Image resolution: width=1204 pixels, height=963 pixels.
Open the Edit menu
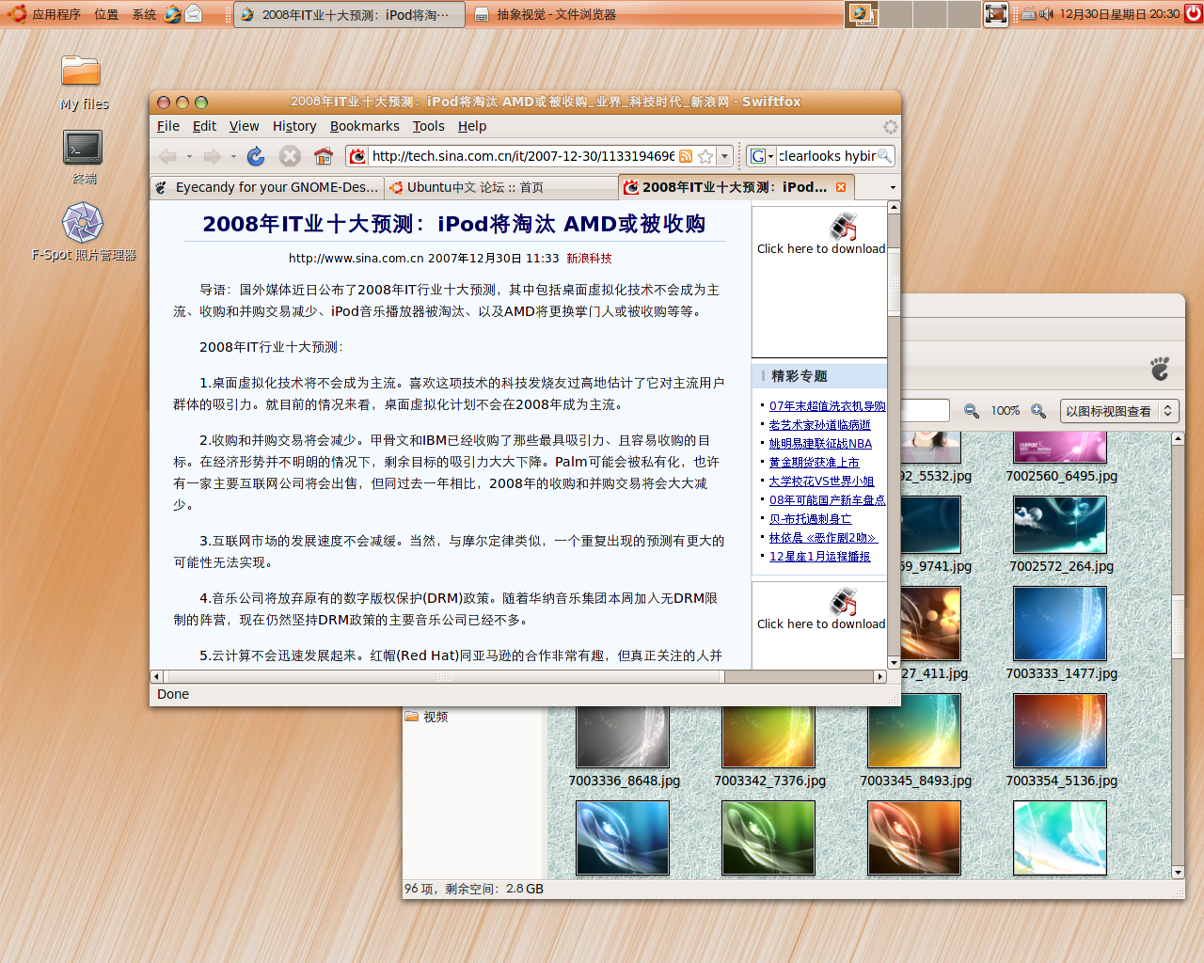[x=204, y=126]
